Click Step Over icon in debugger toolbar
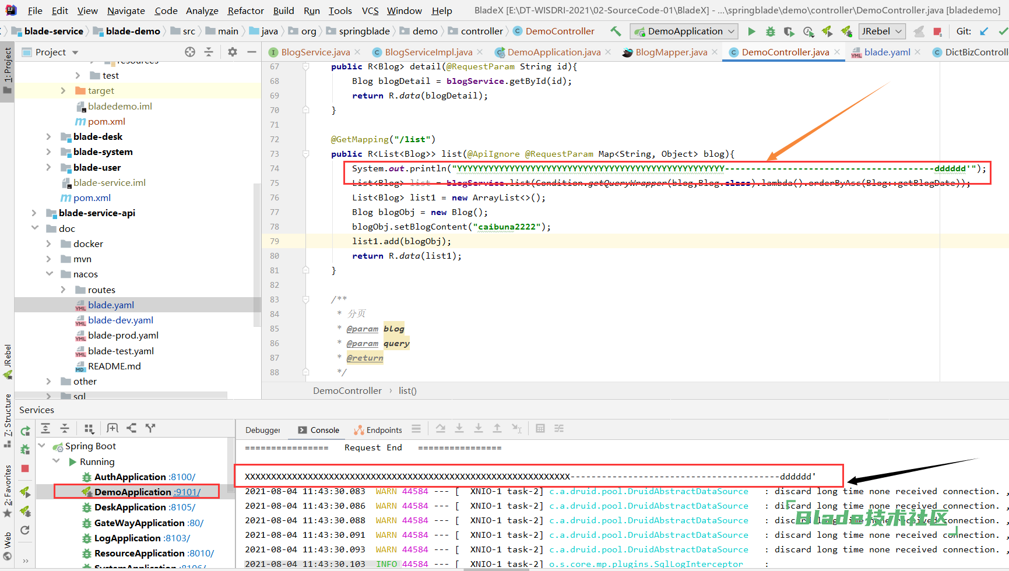This screenshot has height=571, width=1009. [x=441, y=428]
